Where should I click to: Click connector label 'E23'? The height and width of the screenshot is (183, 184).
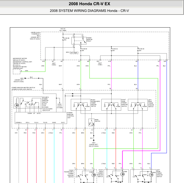(x=98, y=61)
